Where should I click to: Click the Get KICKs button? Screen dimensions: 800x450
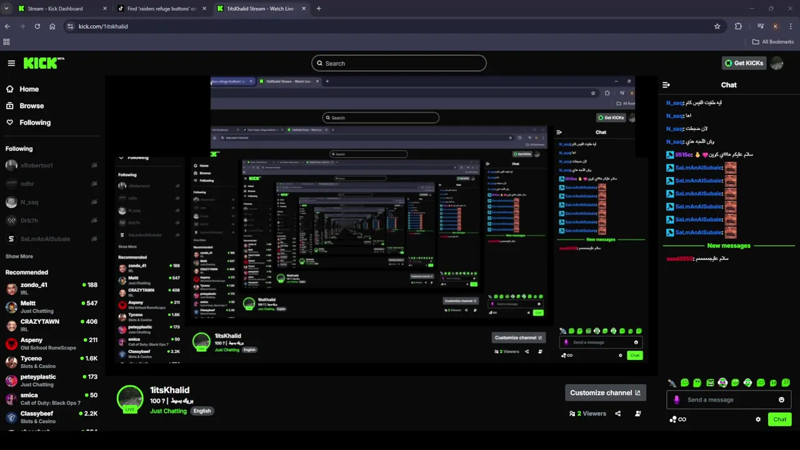click(744, 63)
